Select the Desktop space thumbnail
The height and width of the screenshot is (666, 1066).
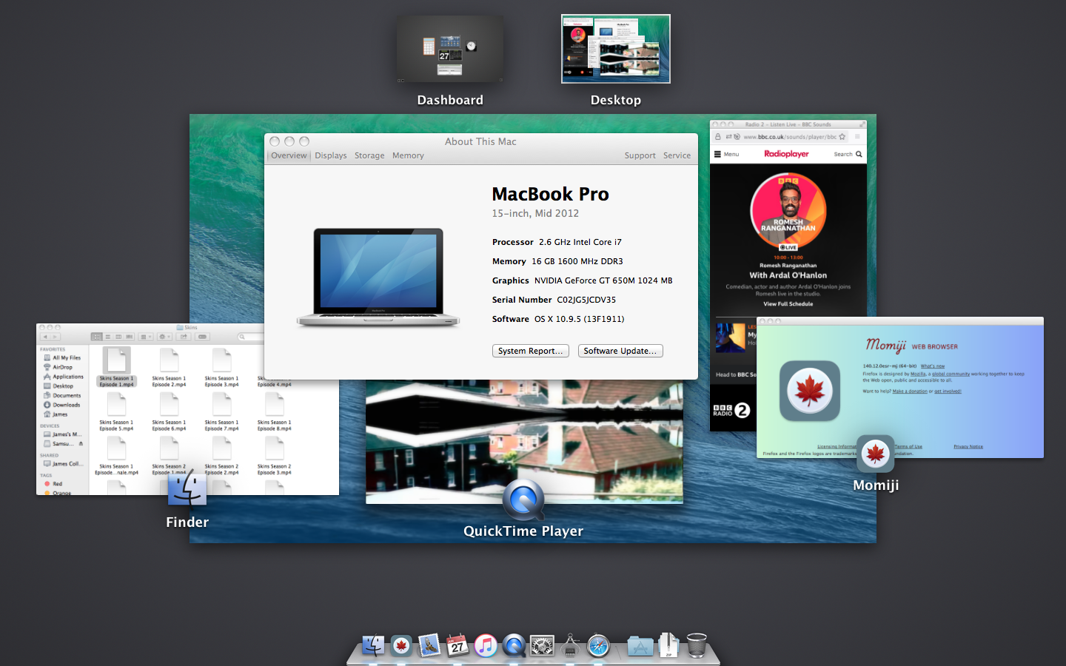click(x=616, y=49)
